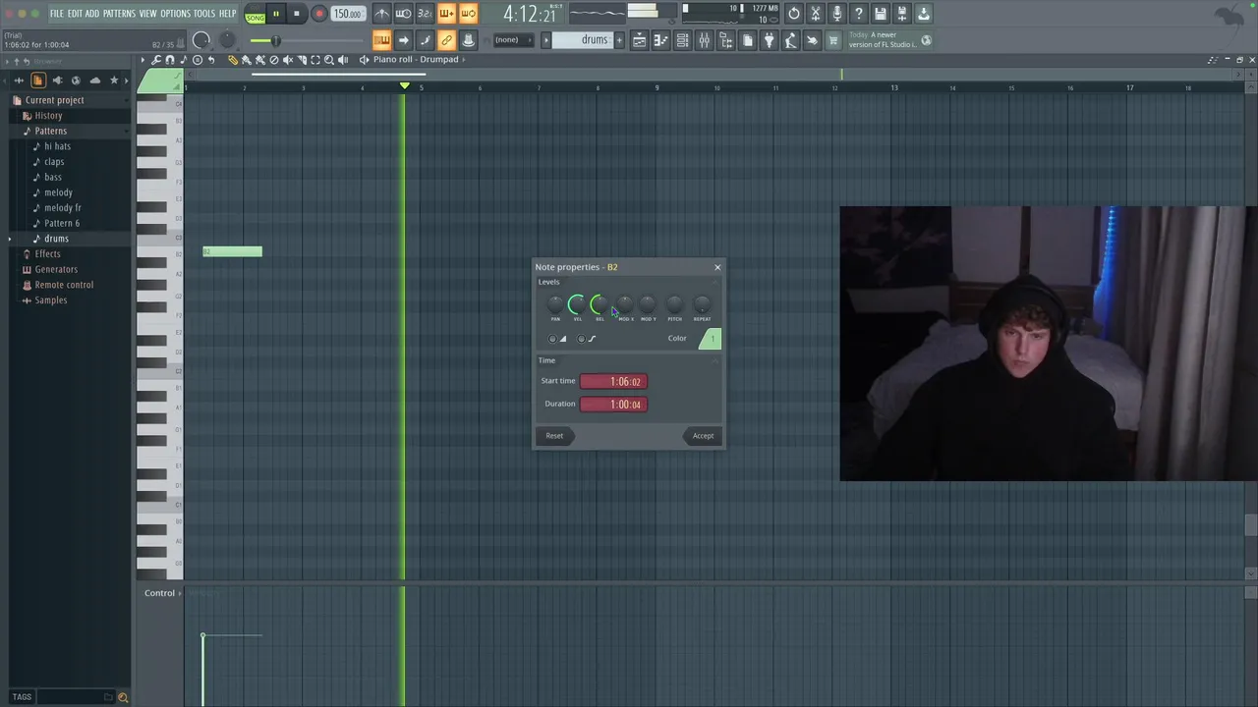Viewport: 1258px width, 707px height.
Task: Click the Duration field 1:00:04
Action: pos(613,404)
